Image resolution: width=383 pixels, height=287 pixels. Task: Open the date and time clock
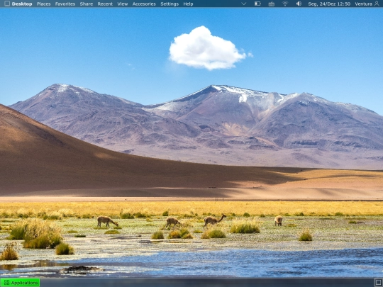(x=329, y=4)
